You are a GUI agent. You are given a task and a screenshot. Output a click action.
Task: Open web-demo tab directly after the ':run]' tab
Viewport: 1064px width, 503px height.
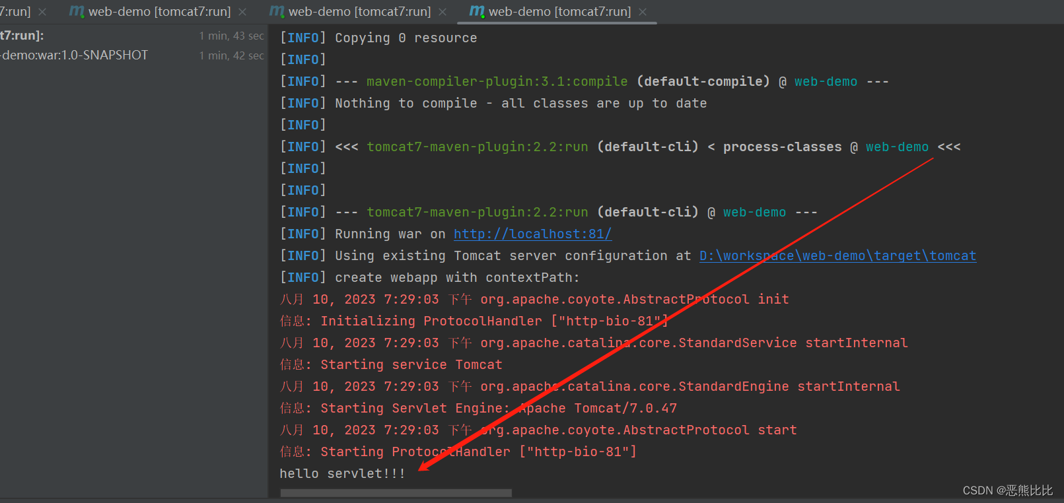pyautogui.click(x=151, y=12)
